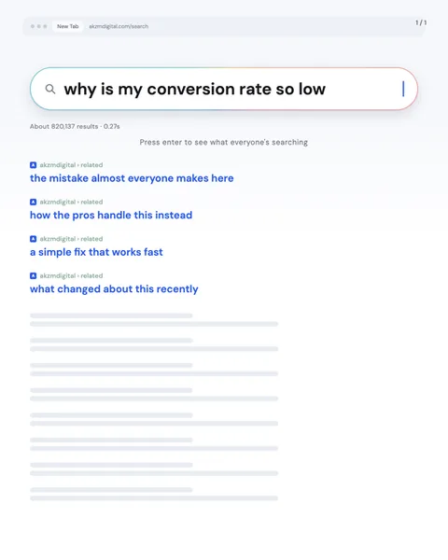
Task: Click favicon beside 'what changed about this recently'
Action: 34,275
